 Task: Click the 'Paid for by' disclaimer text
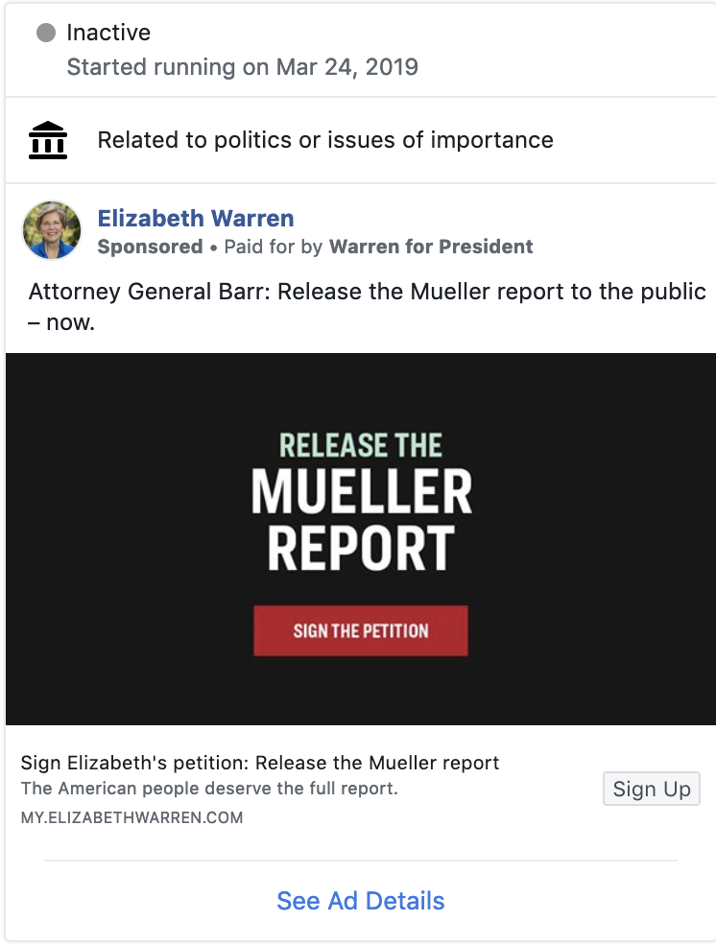tap(274, 247)
